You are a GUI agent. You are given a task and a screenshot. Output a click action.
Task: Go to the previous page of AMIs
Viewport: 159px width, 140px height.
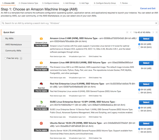[x=131, y=32]
